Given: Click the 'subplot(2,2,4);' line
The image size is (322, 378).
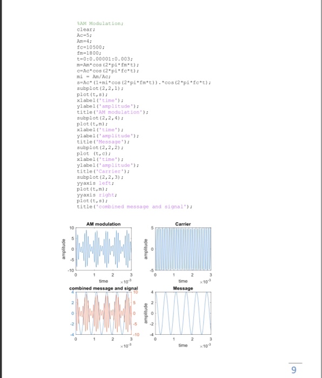Looking at the screenshot, I should point(100,118).
